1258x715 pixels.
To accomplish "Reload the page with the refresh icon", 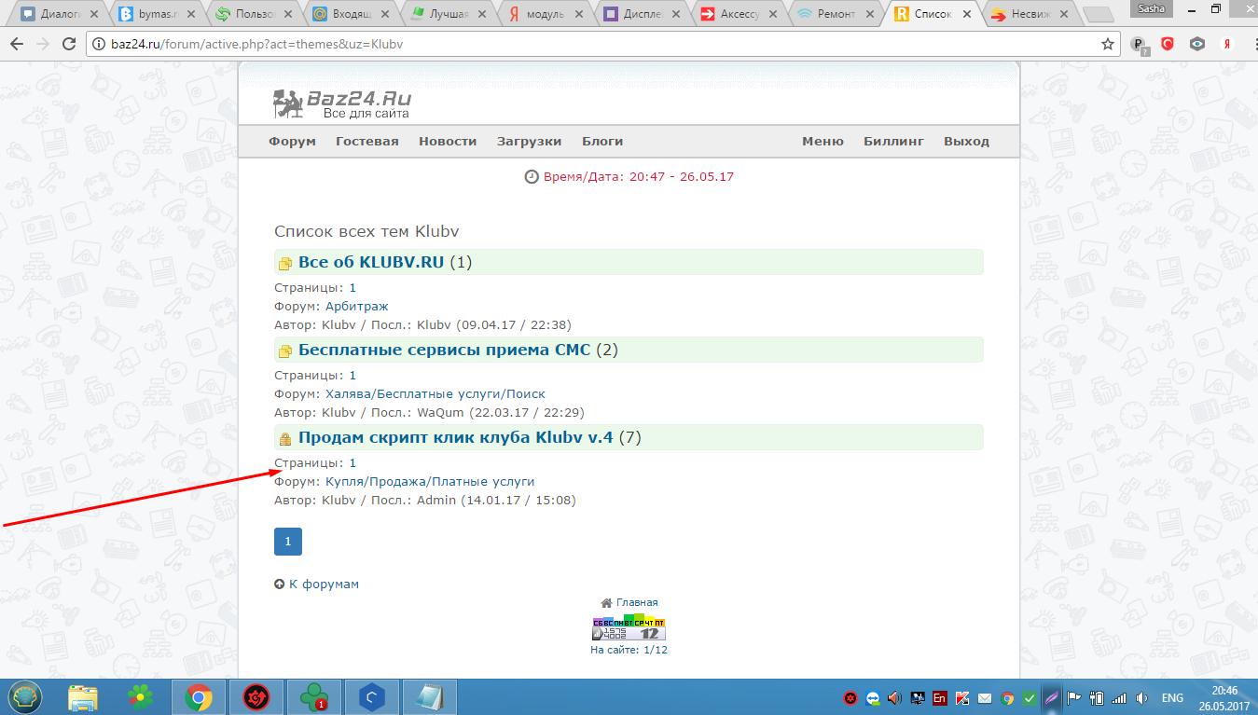I will [69, 44].
